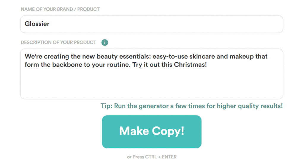Focus the brand name input containing Glossier
The width and height of the screenshot is (304, 164).
[x=152, y=24]
